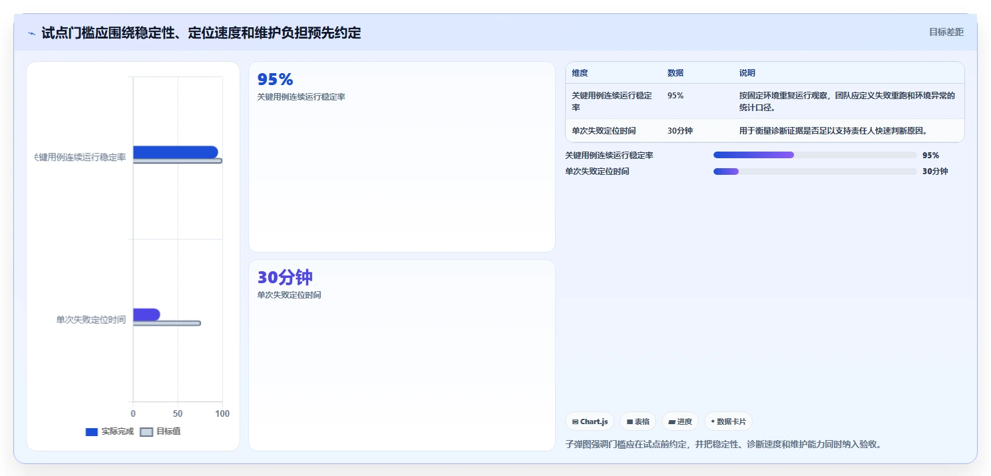Click the description starting 按固定环境重复运行观察
991x476 pixels.
[x=847, y=101]
